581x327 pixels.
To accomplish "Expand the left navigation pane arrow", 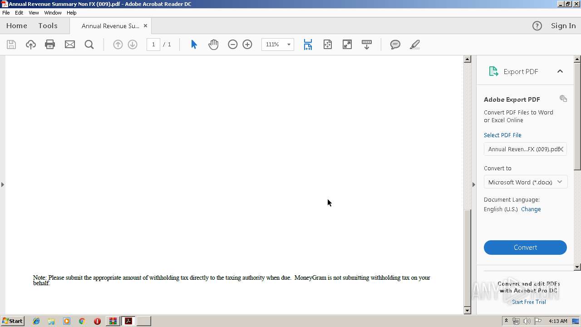I will click(3, 184).
